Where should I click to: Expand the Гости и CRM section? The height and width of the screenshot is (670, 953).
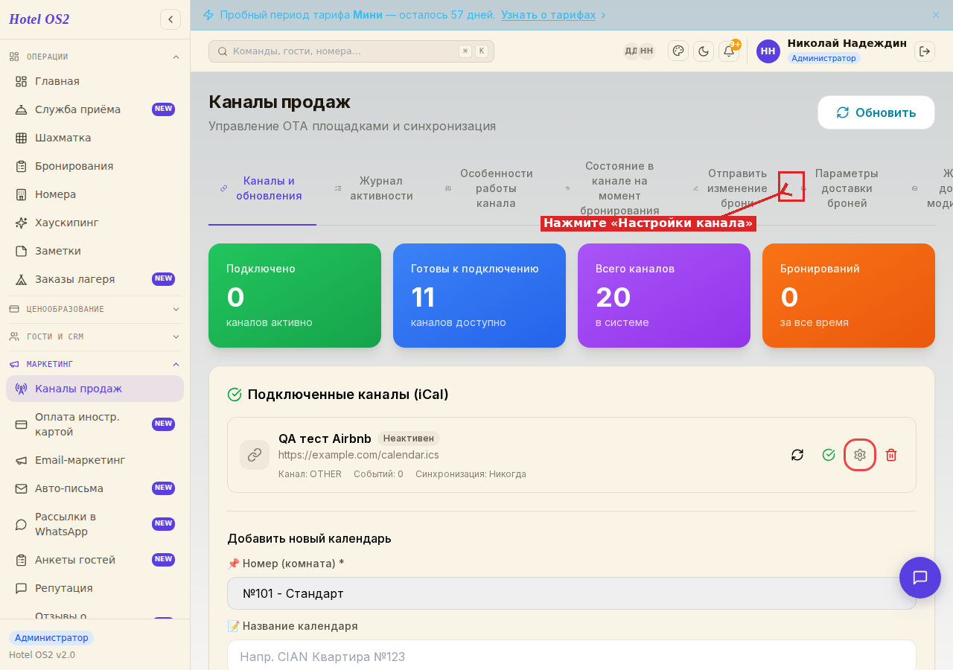point(95,336)
